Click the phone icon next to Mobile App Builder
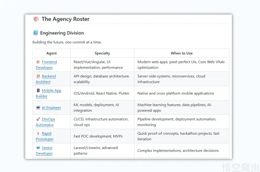 coord(38,90)
